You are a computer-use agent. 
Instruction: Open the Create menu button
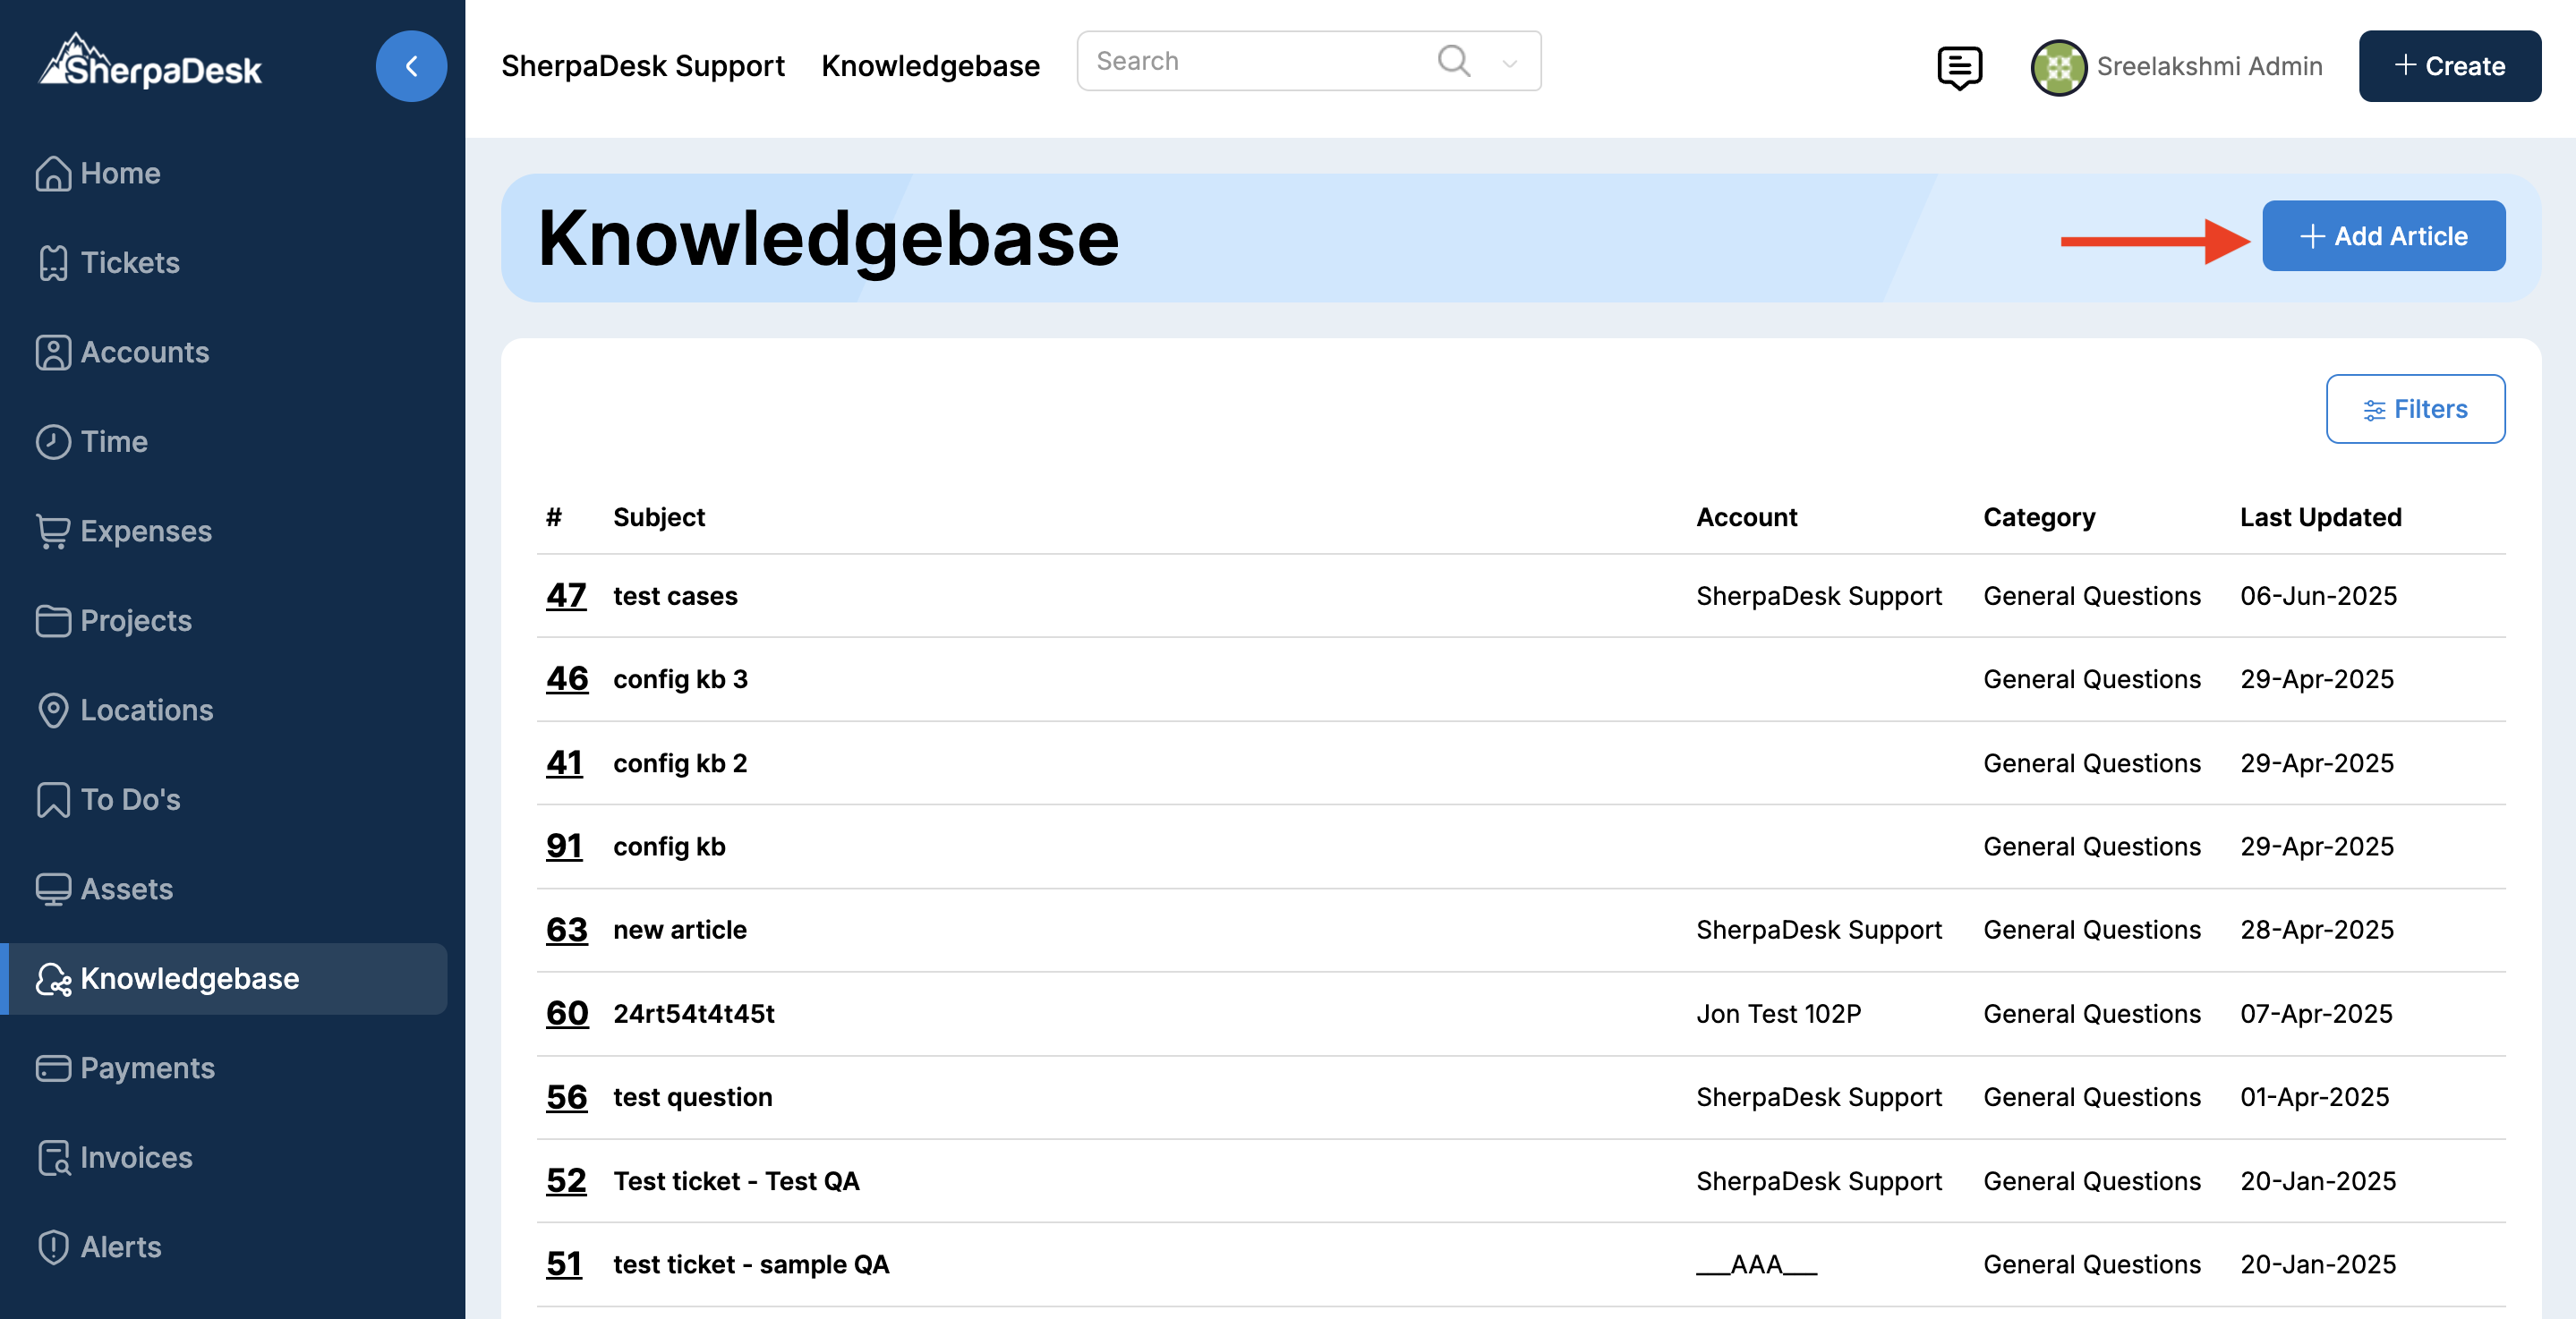[2449, 66]
